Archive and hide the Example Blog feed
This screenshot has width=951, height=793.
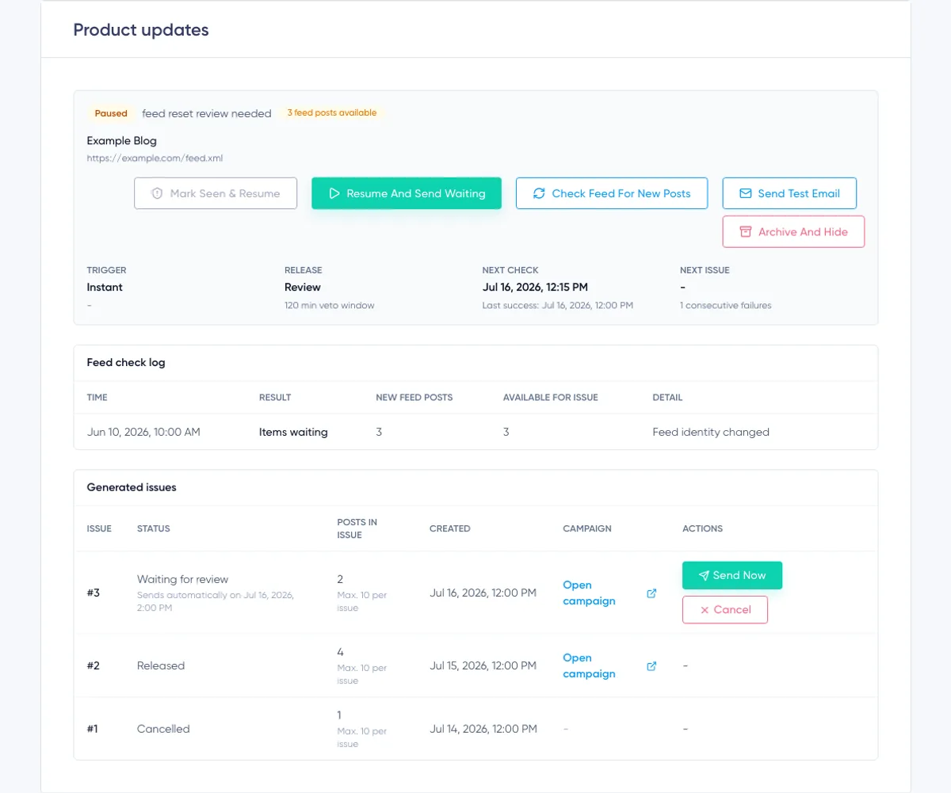tap(793, 232)
